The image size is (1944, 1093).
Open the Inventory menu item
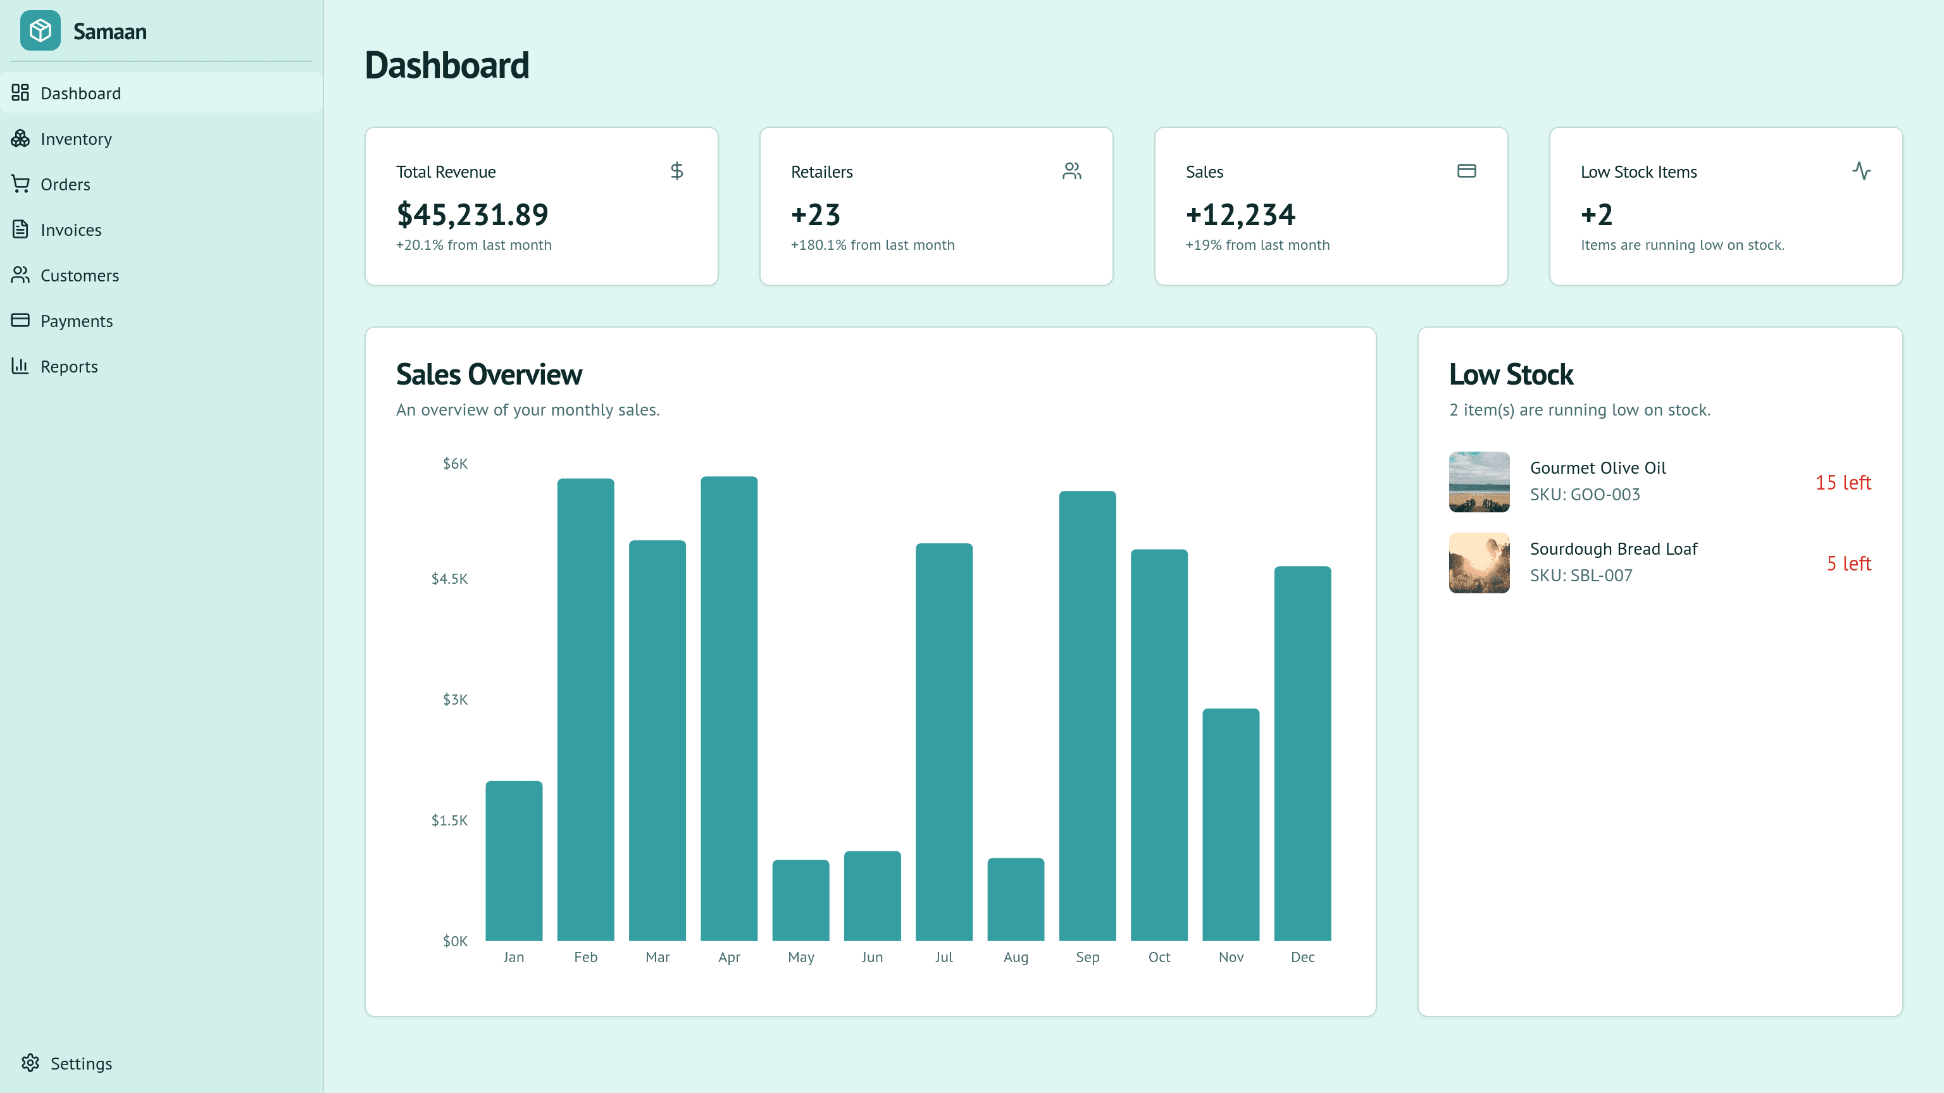[x=76, y=139]
